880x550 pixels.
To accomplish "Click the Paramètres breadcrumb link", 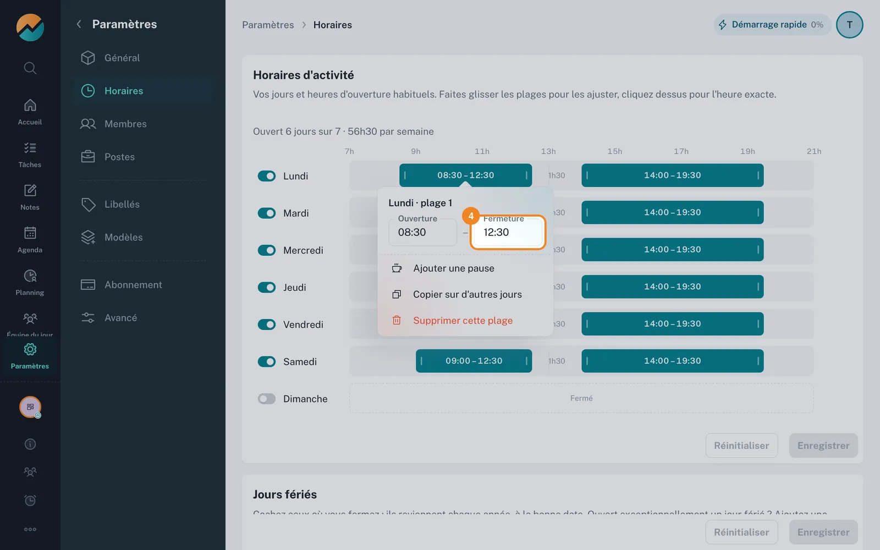I will (268, 25).
